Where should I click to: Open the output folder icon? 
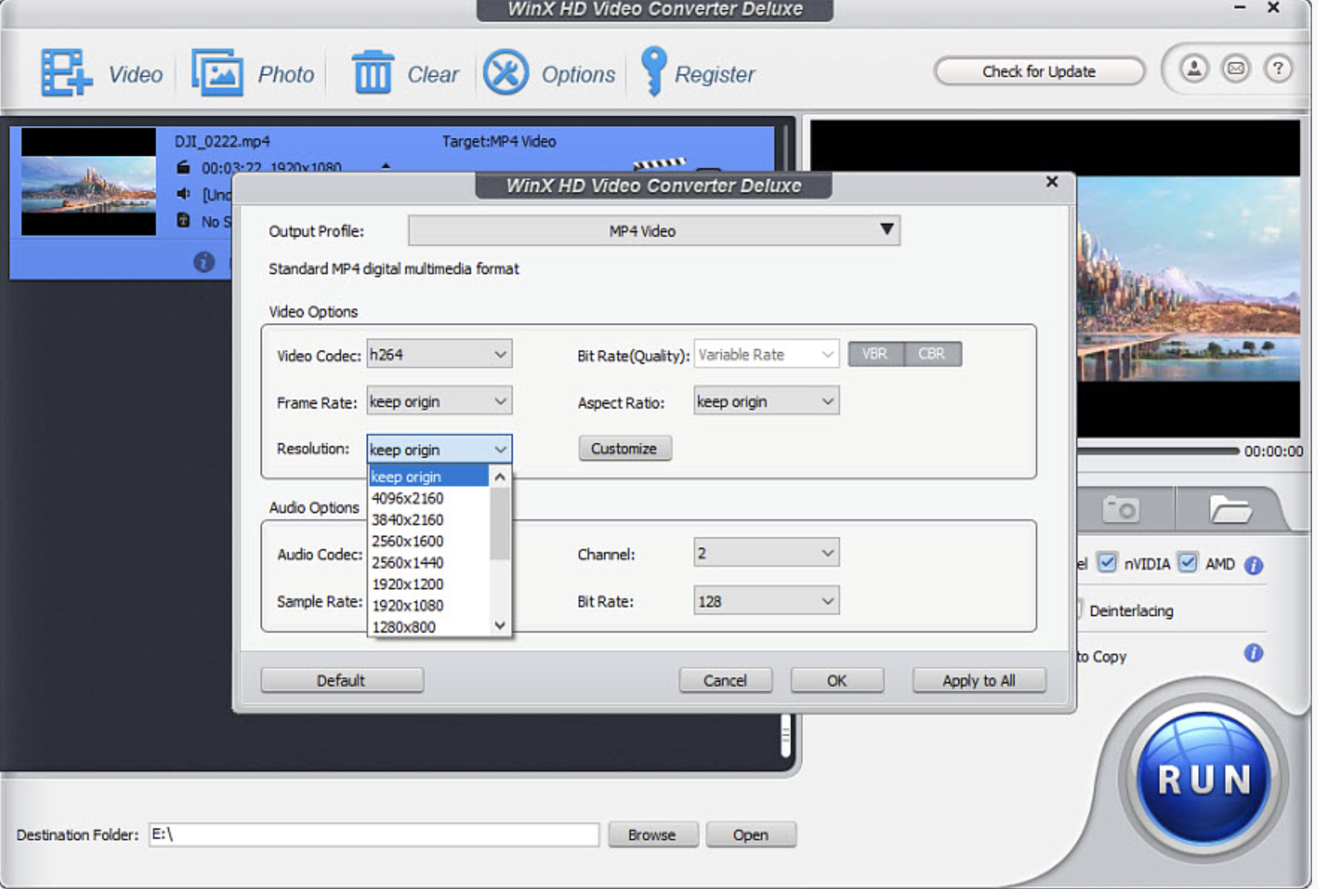coord(1230,510)
